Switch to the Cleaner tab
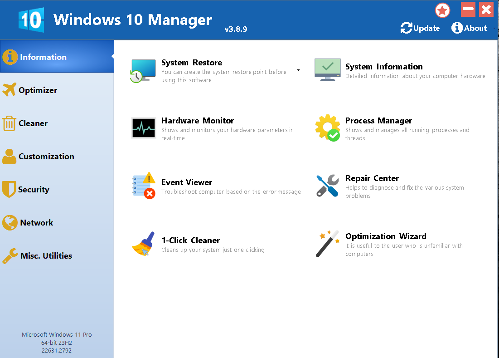The height and width of the screenshot is (358, 499). (57, 123)
